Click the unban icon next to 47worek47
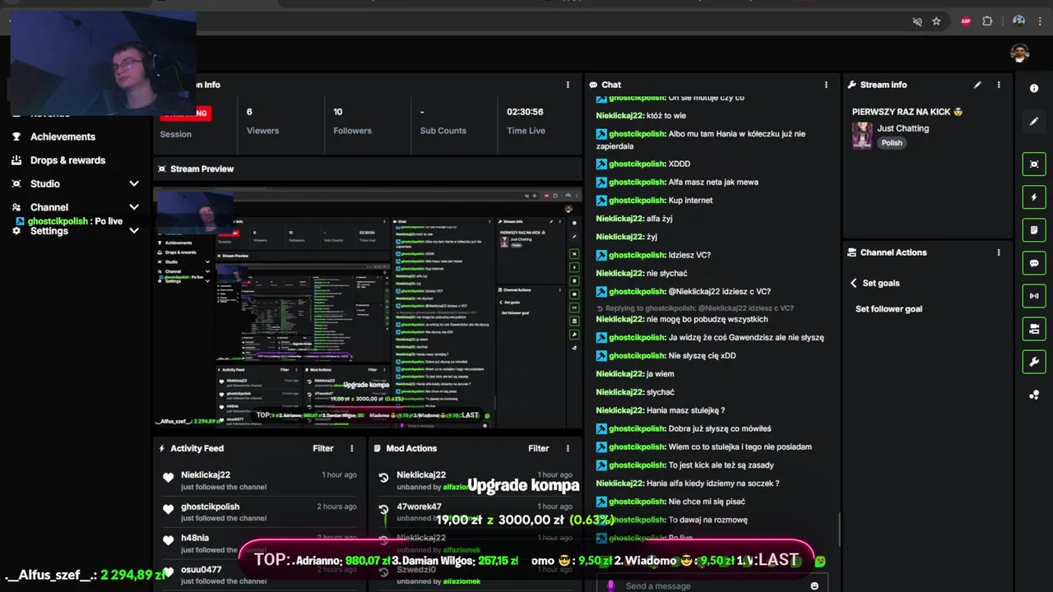Image resolution: width=1053 pixels, height=592 pixels. (x=383, y=510)
